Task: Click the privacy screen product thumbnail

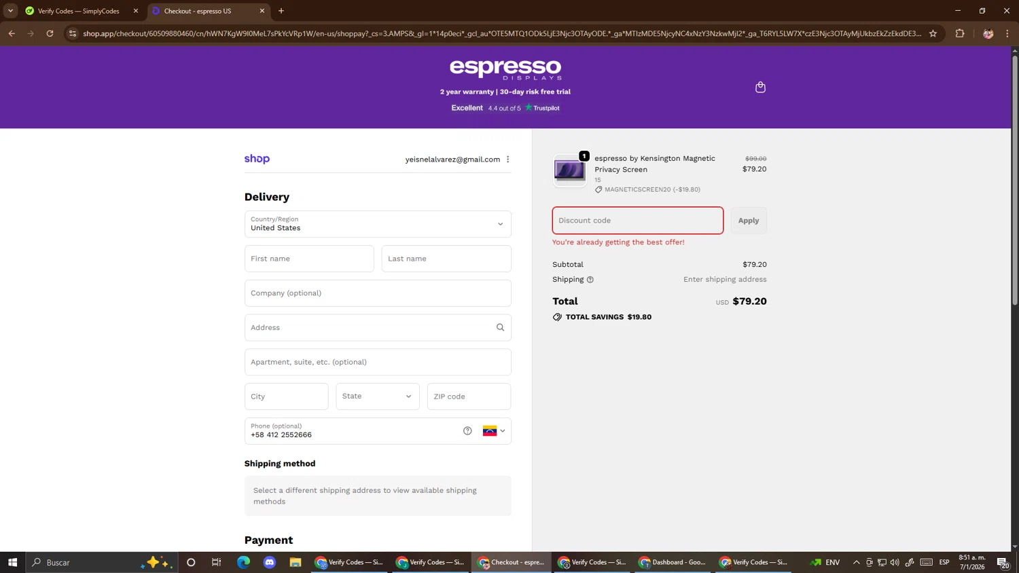Action: click(569, 170)
